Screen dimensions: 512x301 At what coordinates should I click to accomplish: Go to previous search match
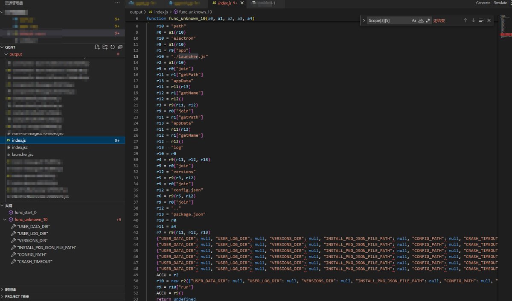pyautogui.click(x=465, y=20)
